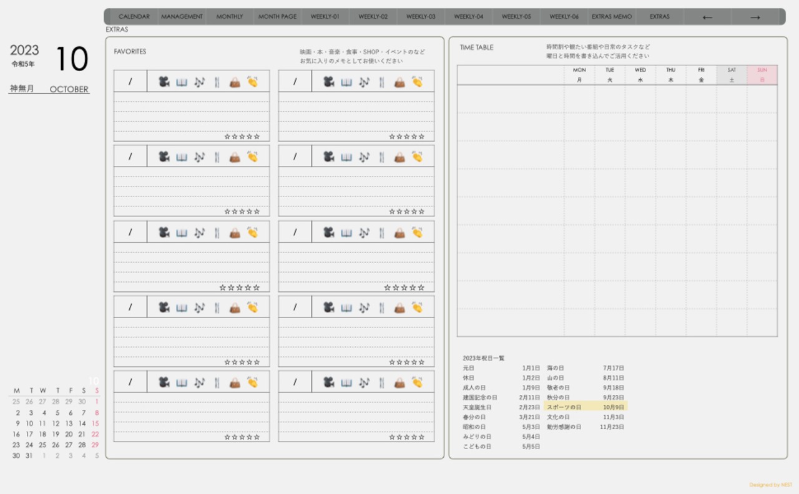Select handbag icon in bottom-right Favorites card
This screenshot has width=799, height=494.
tap(399, 382)
